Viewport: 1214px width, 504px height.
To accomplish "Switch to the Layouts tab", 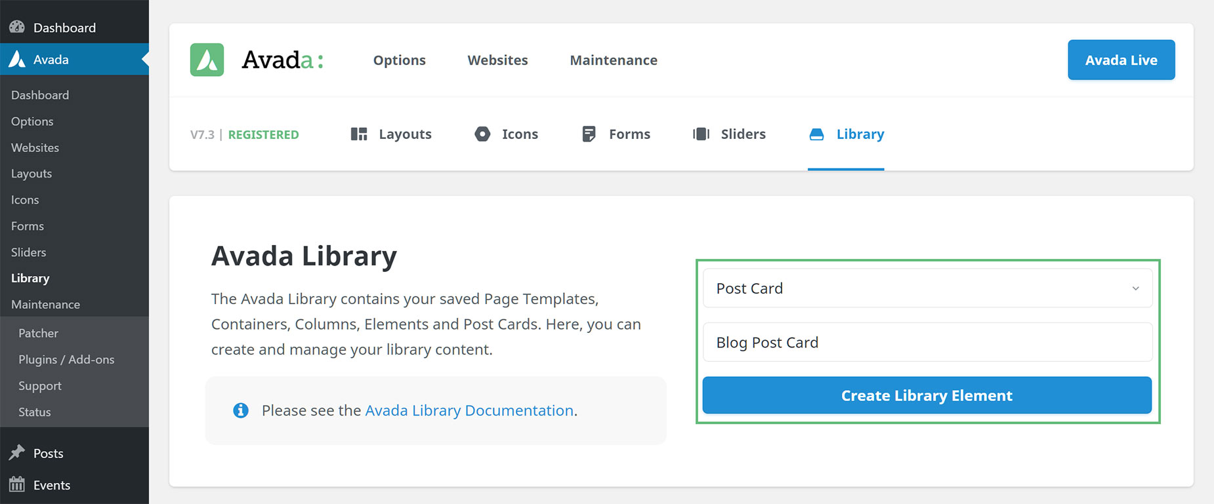I will 391,134.
